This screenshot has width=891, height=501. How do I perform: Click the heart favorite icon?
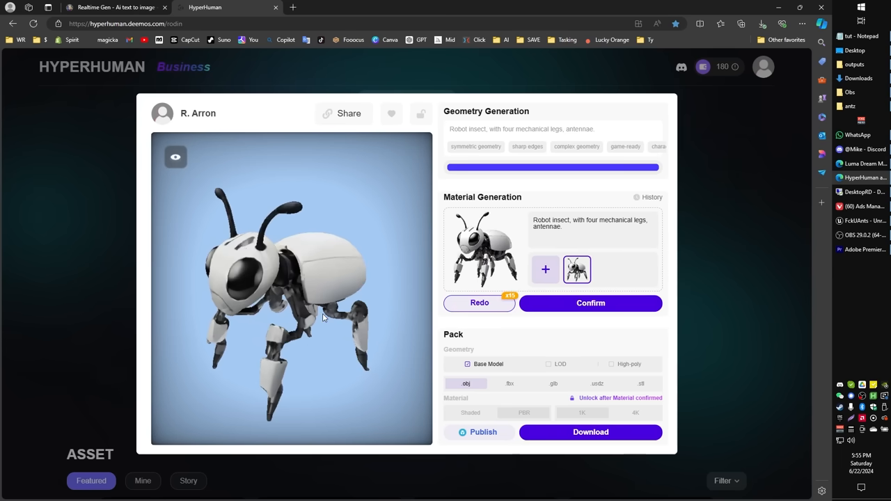click(x=391, y=114)
